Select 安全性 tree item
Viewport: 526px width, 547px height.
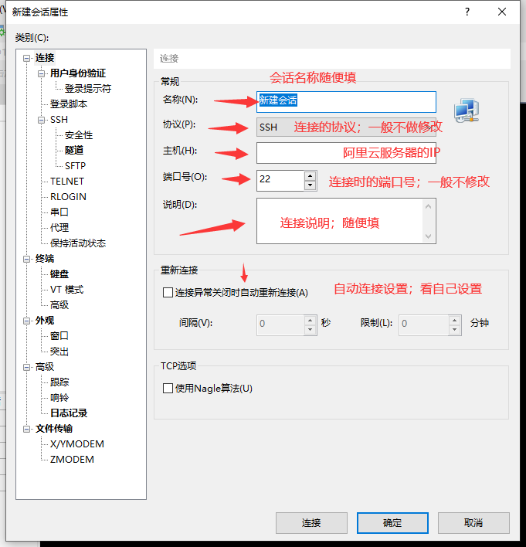(x=79, y=135)
